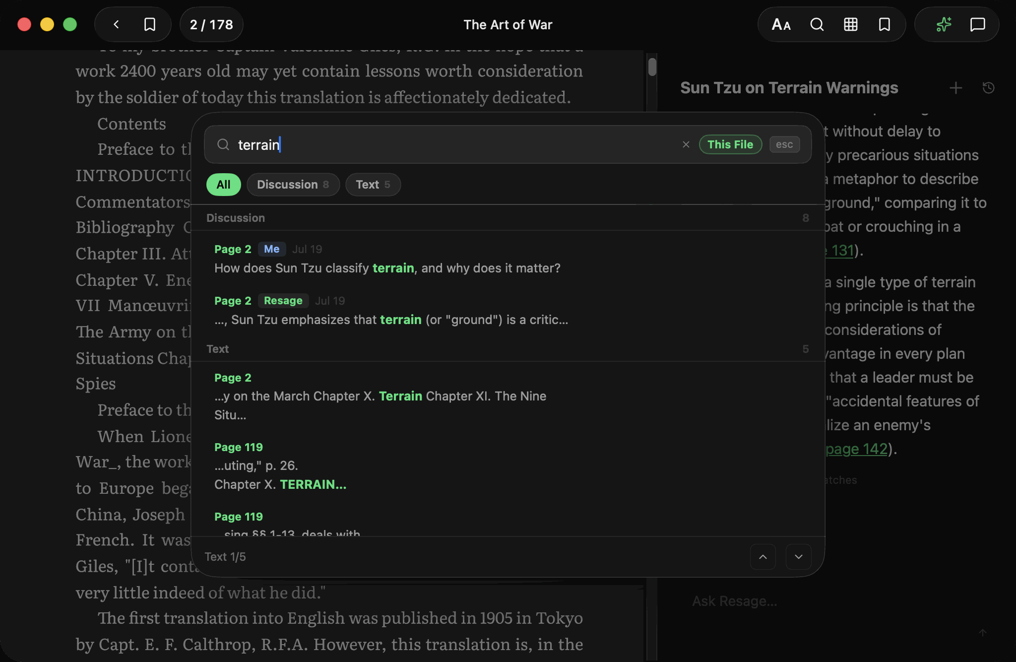Open the Me question result about terrain
1016x662 pixels.
pyautogui.click(x=508, y=259)
